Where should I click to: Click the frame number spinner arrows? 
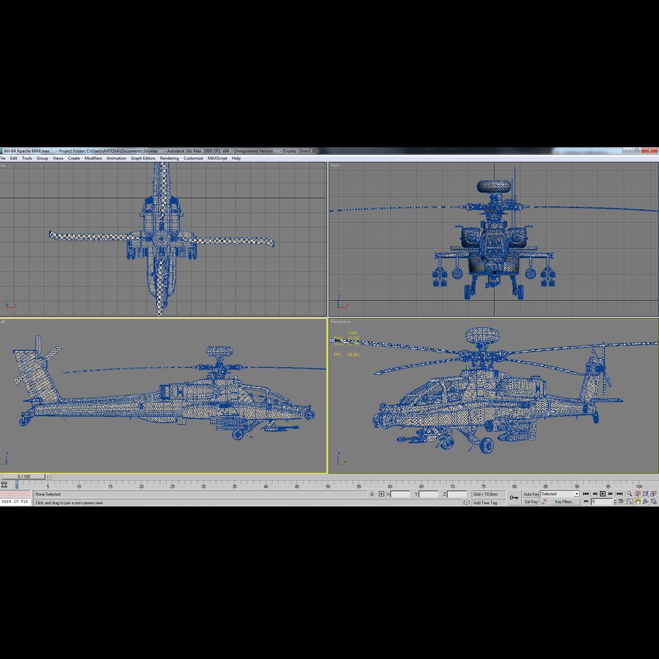(615, 502)
